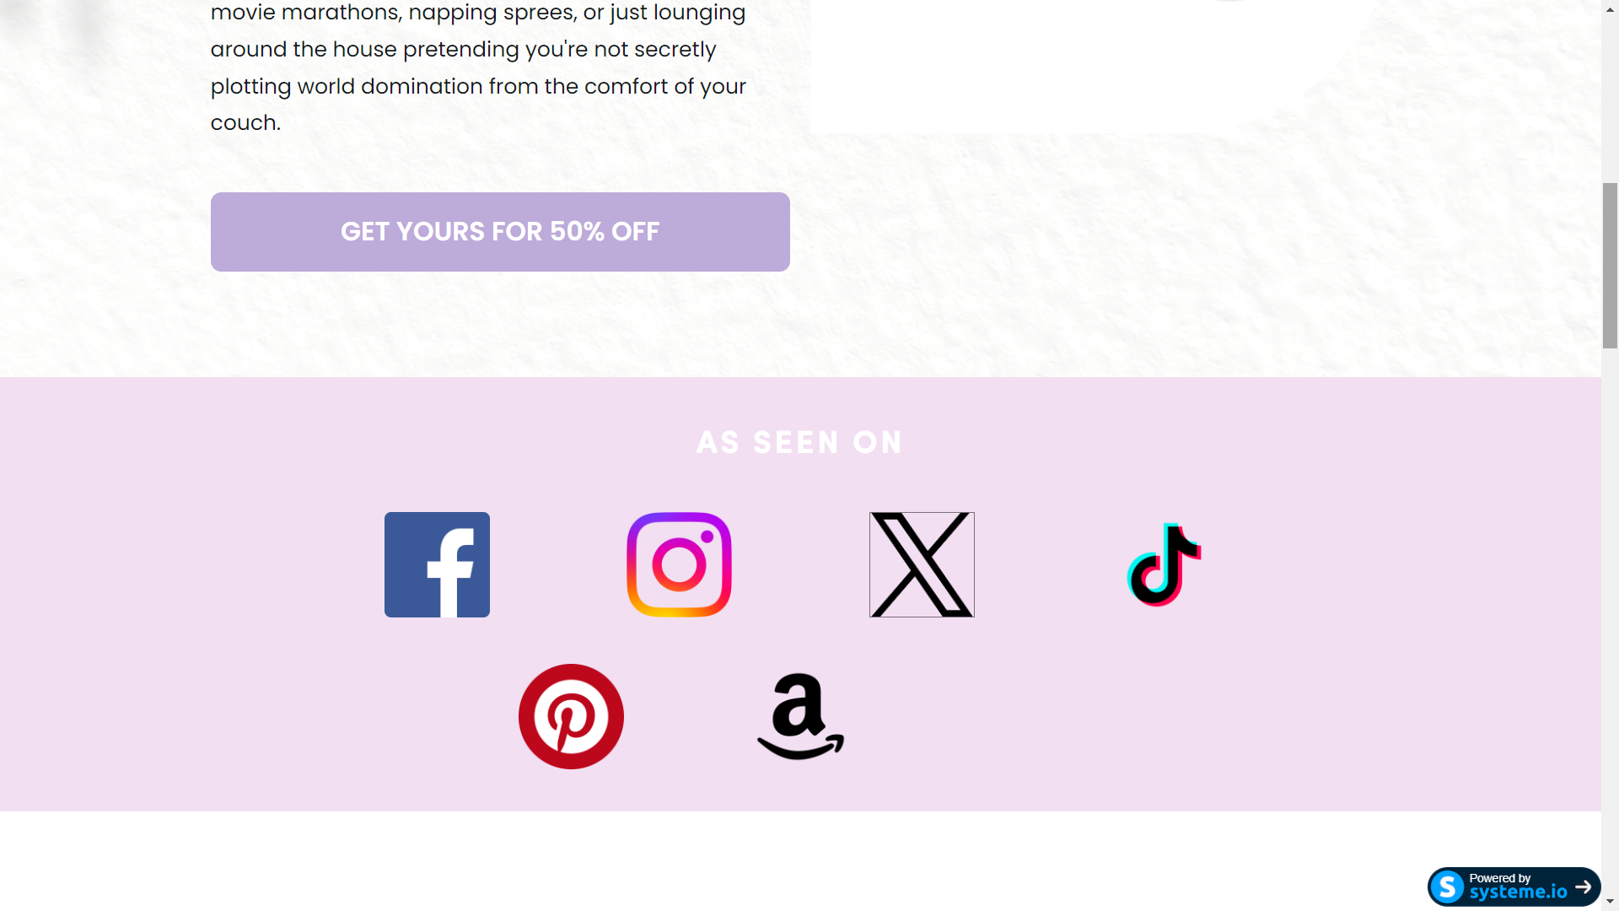This screenshot has height=911, width=1619.
Task: Click the scrollbar track below the thumb
Action: [1610, 590]
